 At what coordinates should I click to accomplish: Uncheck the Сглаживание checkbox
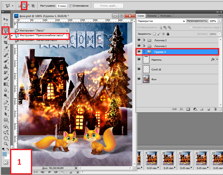[71, 6]
